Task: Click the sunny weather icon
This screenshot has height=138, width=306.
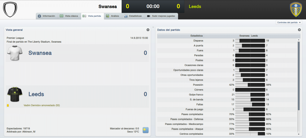Action: point(146,130)
